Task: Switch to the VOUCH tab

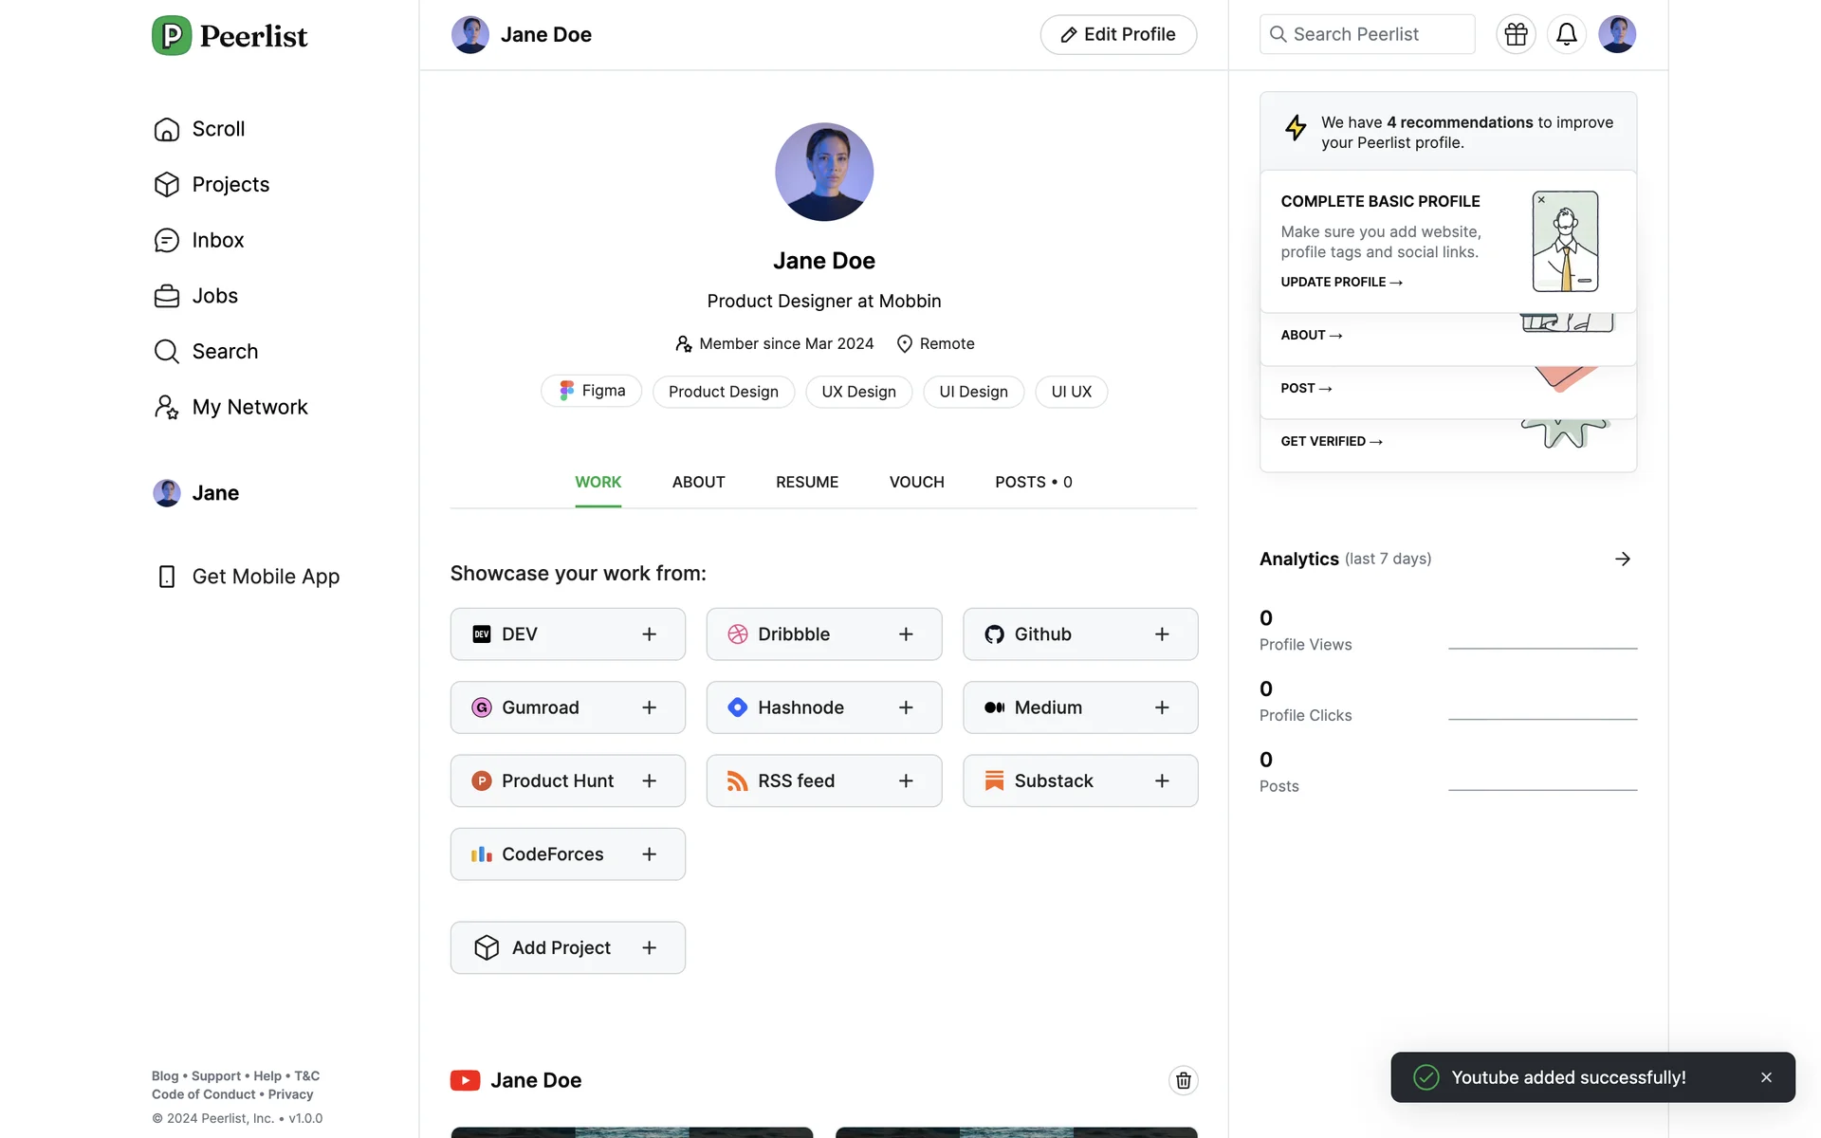Action: [x=916, y=482]
